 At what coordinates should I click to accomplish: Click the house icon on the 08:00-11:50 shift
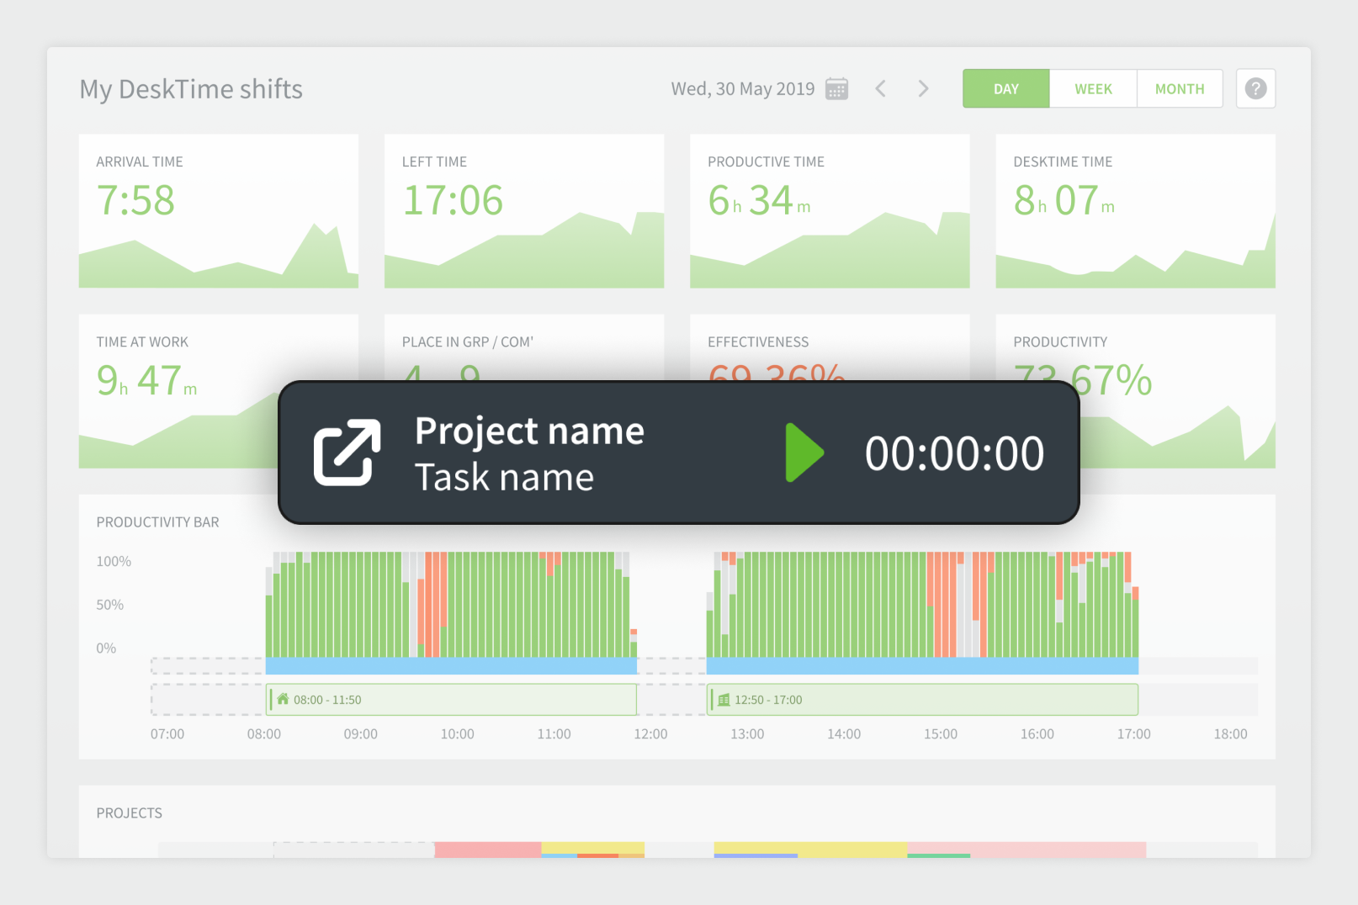click(x=284, y=699)
